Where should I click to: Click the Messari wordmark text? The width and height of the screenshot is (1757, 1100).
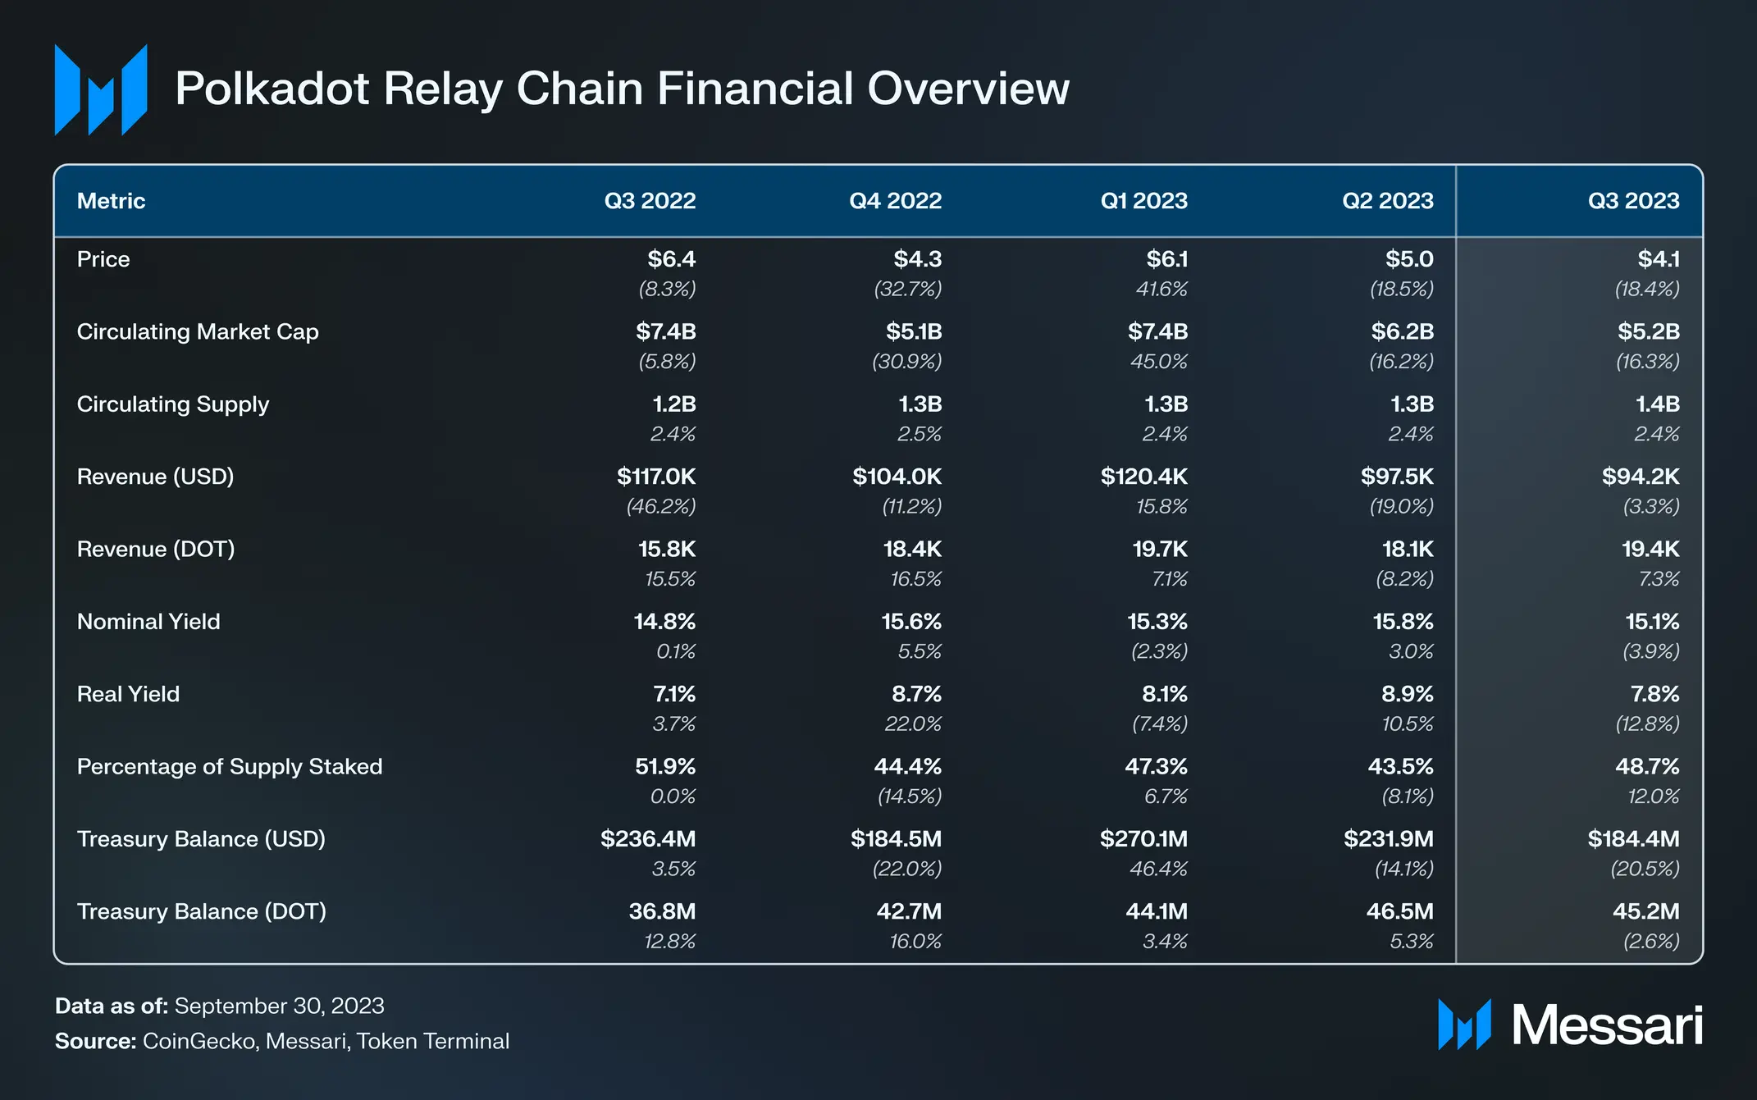[x=1607, y=1025]
